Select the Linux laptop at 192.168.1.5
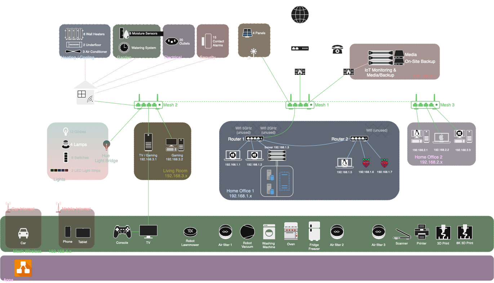Screen dimensions: 494x283 344,163
